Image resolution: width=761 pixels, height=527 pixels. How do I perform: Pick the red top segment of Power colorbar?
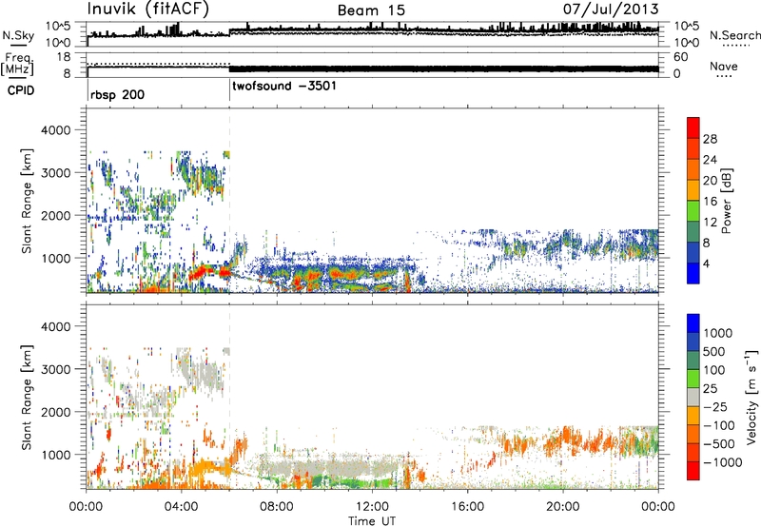[x=693, y=128]
